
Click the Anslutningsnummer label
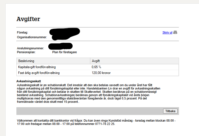coord(31,48)
